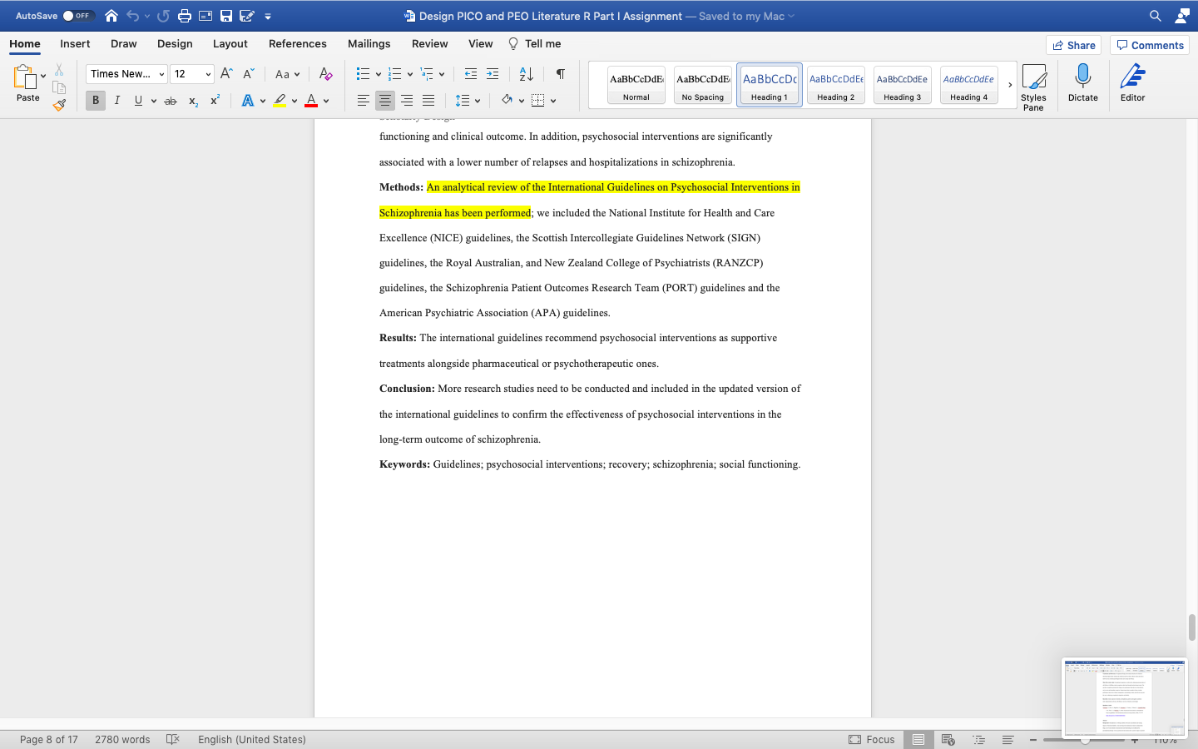Screen dimensions: 1198x749
Task: Show paragraph marks with the pilcrow icon
Action: 560,74
